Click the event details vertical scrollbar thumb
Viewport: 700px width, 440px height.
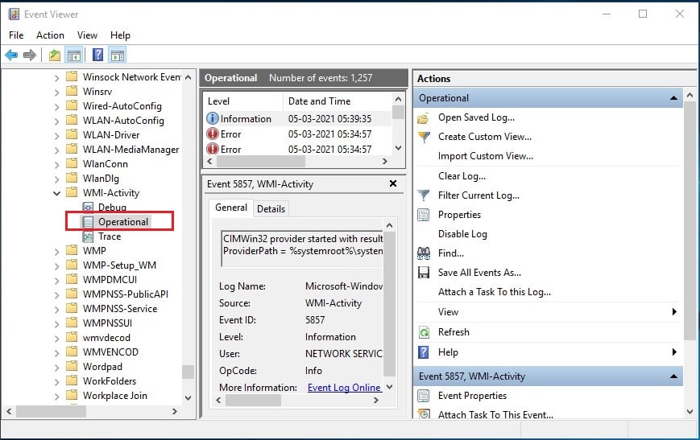pyautogui.click(x=389, y=304)
